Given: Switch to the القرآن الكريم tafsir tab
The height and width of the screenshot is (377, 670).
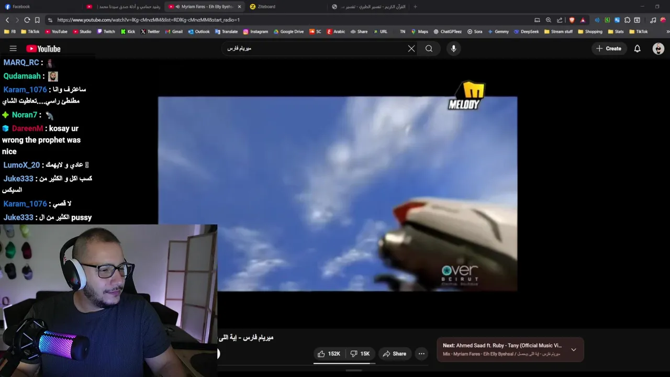Looking at the screenshot, I should pos(368,7).
